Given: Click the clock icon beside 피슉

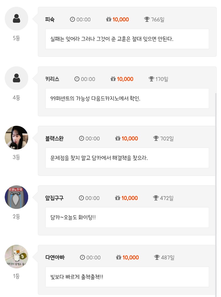Looking at the screenshot, I should pos(72,19).
